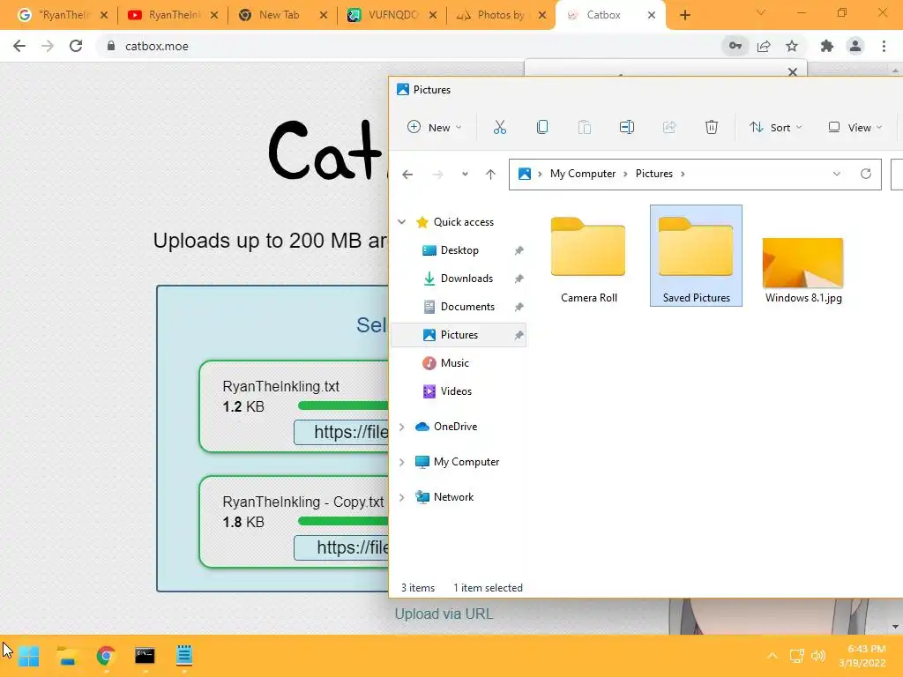Screen dimensions: 903x677
Task: Click the pin icon beside Downloads
Action: click(519, 279)
